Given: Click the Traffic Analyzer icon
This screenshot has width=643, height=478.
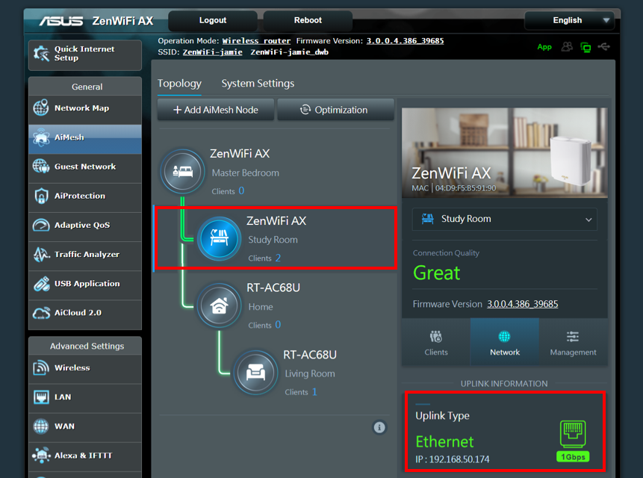Looking at the screenshot, I should (41, 254).
